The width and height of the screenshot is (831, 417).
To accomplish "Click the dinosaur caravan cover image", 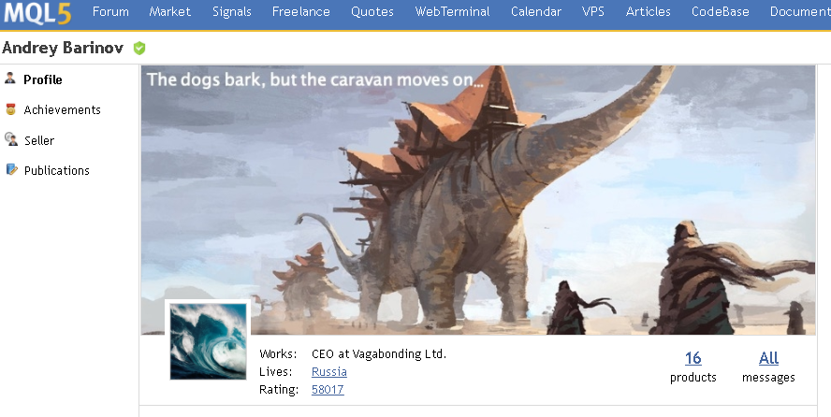I will click(x=478, y=200).
